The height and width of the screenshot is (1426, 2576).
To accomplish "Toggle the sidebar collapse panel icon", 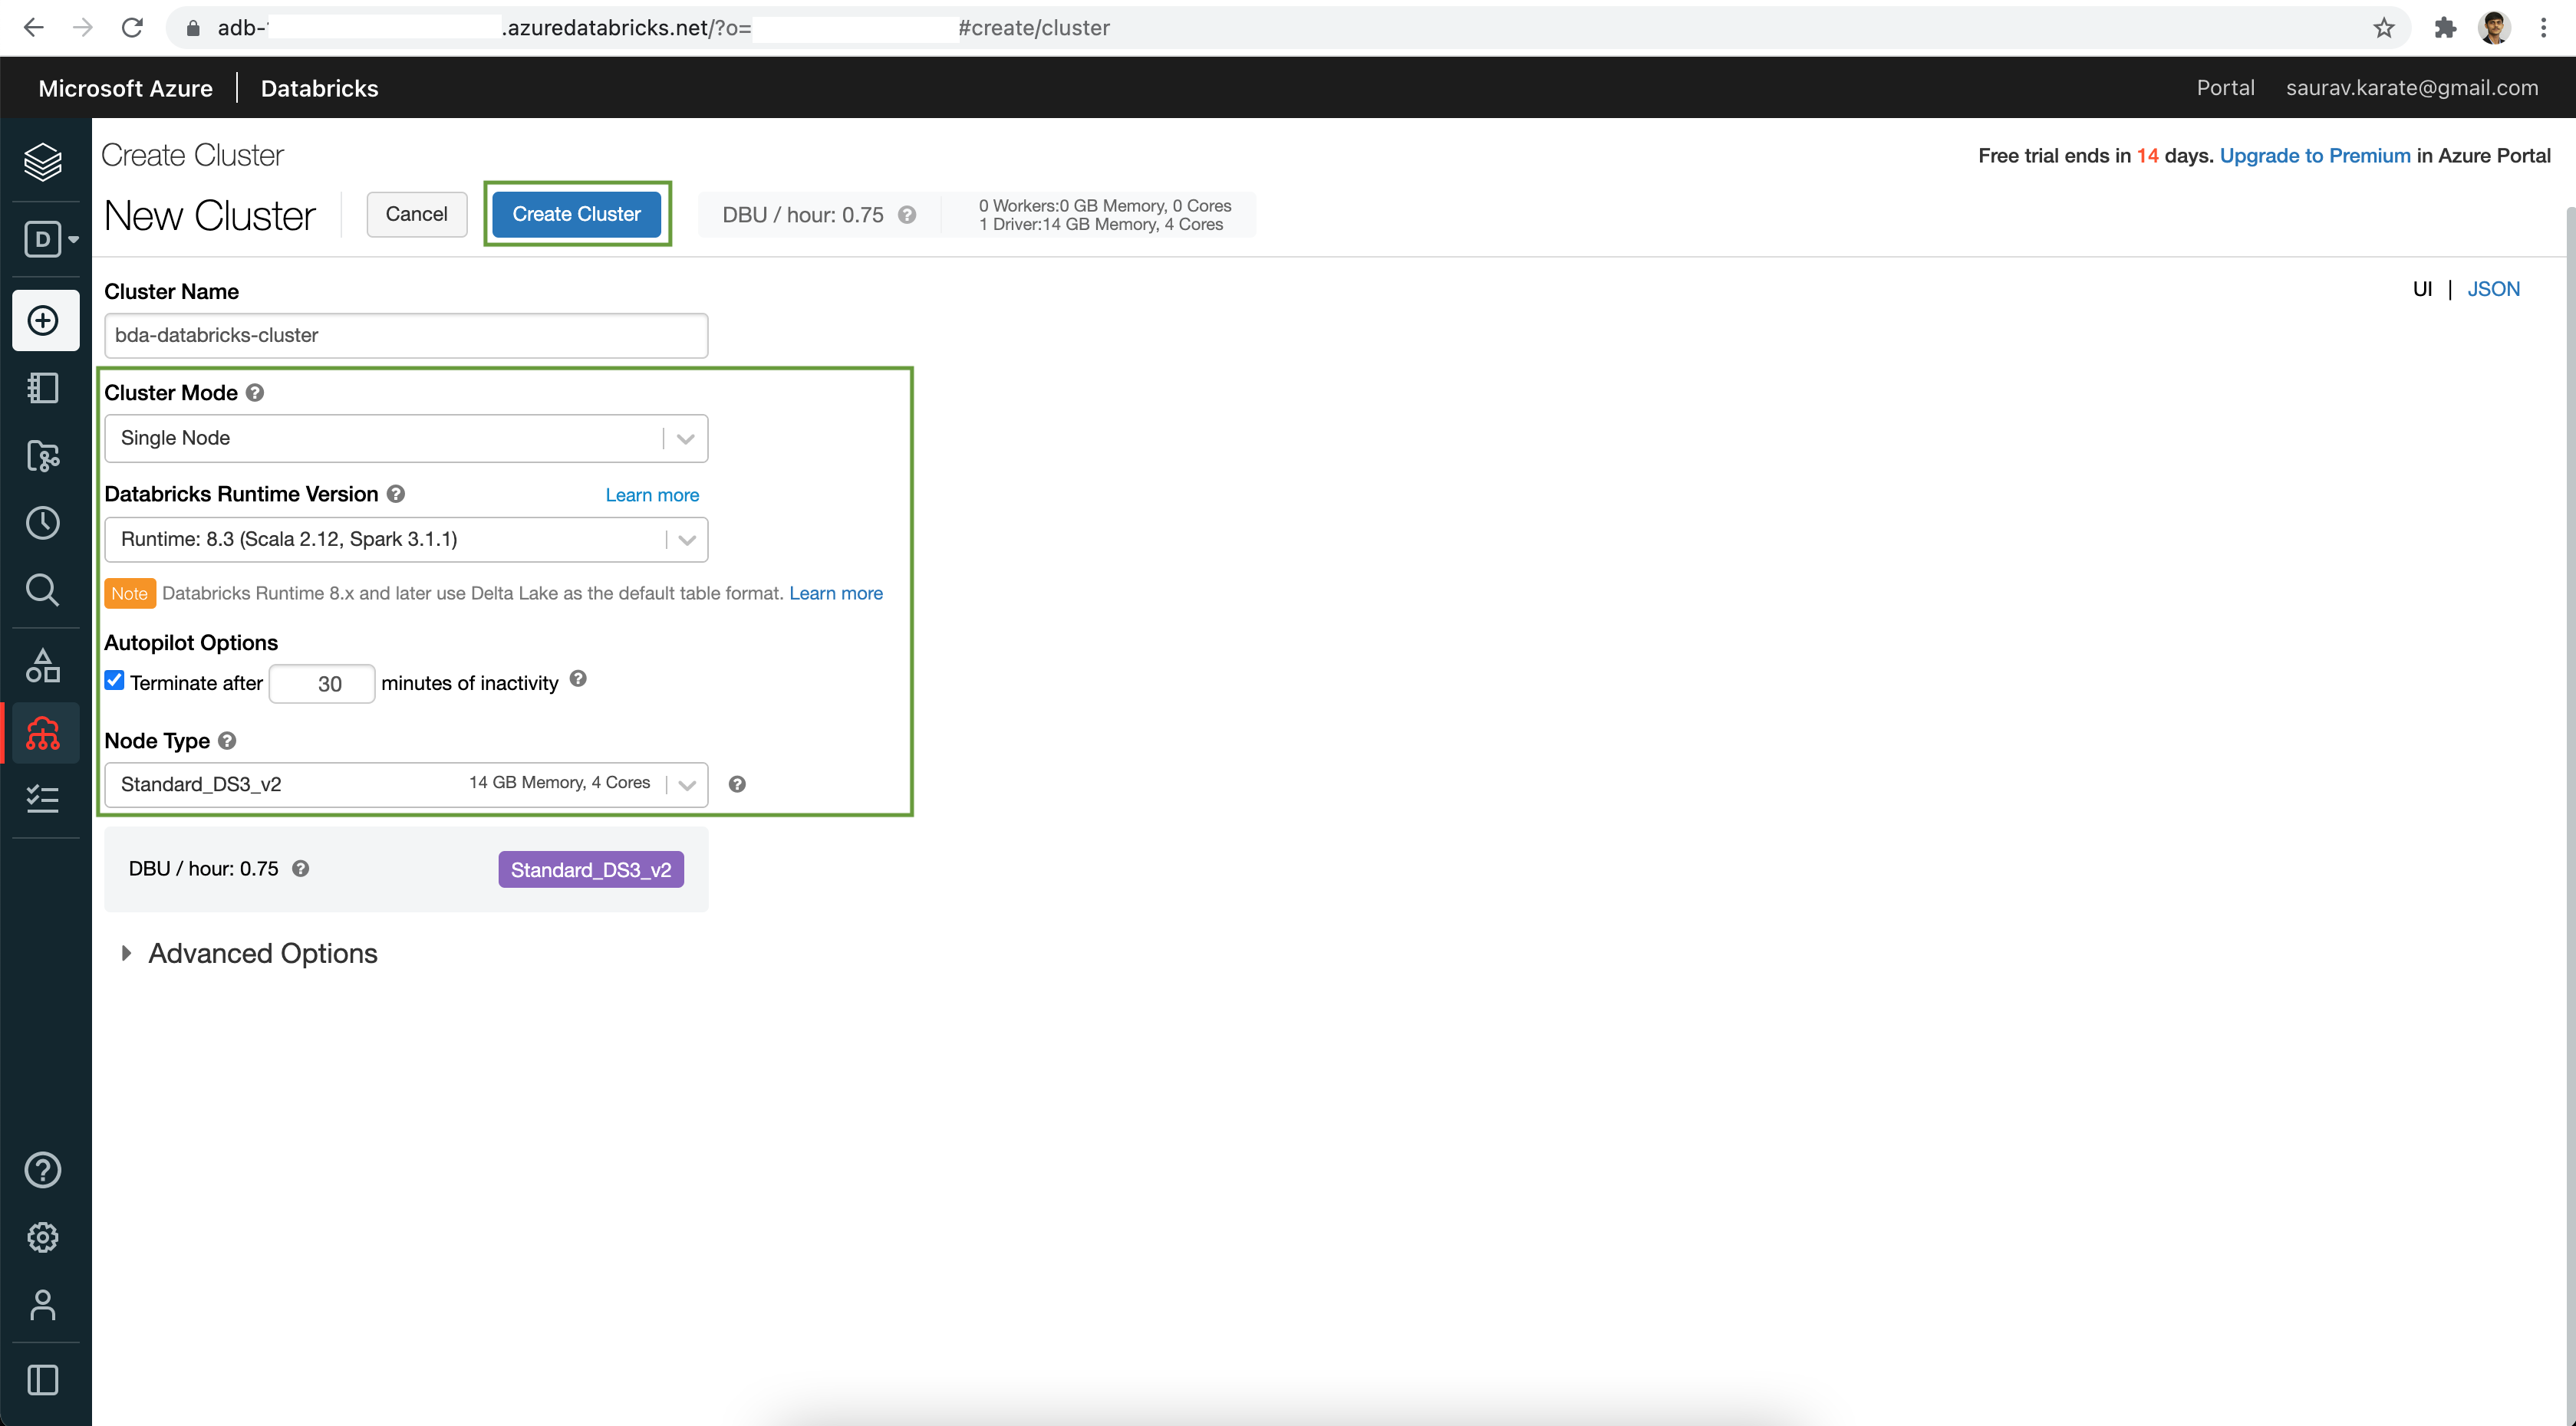I will (x=43, y=1380).
